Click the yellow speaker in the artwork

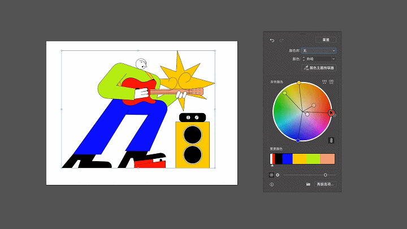192,144
